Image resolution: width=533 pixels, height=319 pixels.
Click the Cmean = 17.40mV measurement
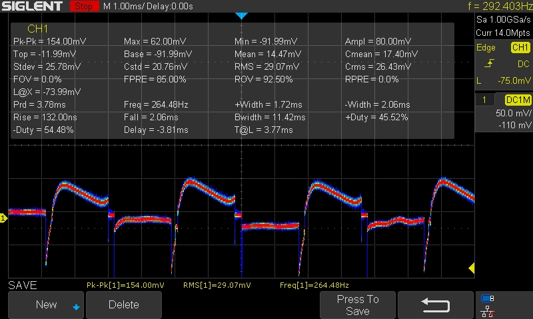[x=381, y=54]
